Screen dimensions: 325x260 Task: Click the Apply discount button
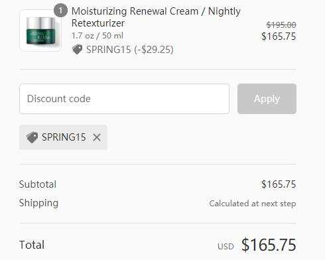coord(267,99)
